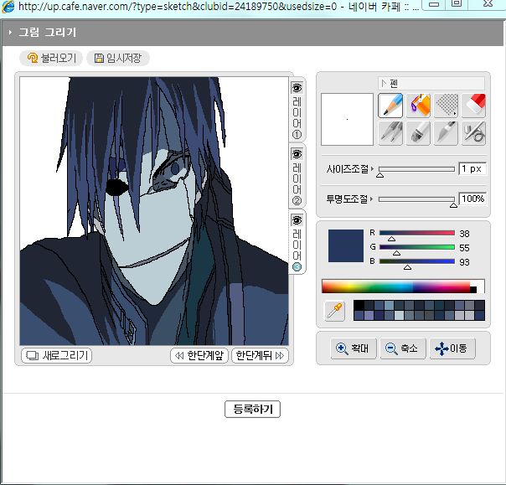This screenshot has width=506, height=485.
Task: Select the purple swatch in saved palette
Action: pos(369,315)
